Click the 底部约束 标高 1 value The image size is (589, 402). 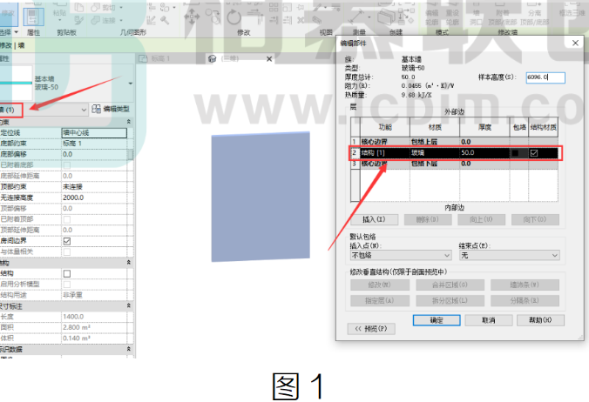click(x=94, y=144)
